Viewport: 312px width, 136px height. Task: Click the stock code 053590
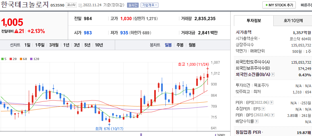coord(57,5)
